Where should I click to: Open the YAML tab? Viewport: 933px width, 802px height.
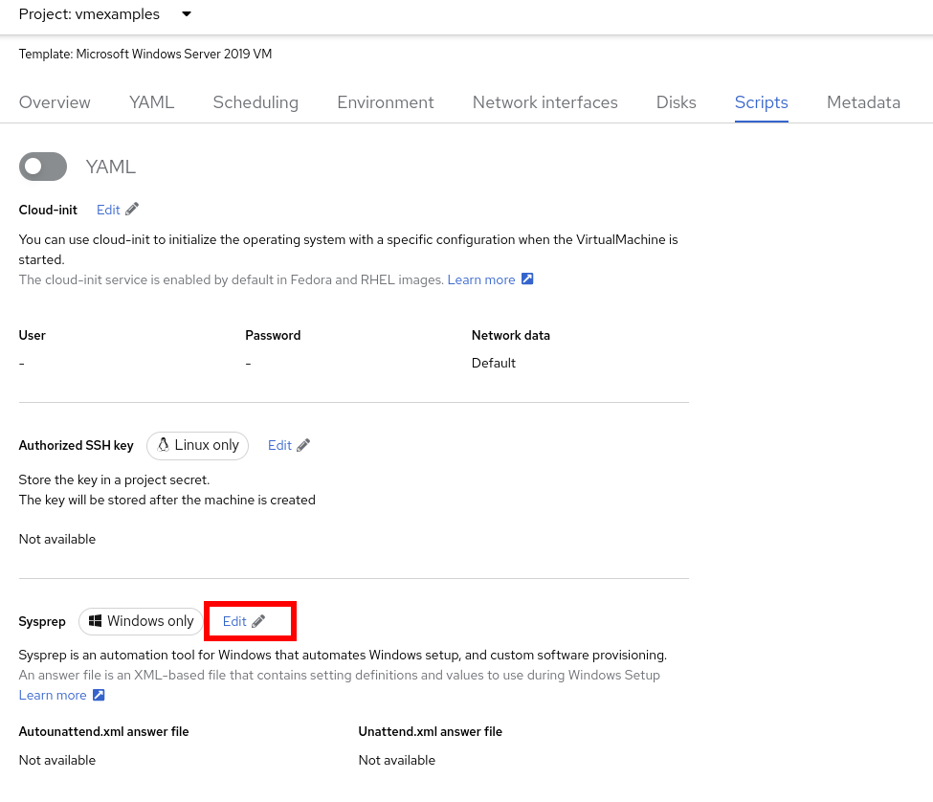[x=151, y=102]
